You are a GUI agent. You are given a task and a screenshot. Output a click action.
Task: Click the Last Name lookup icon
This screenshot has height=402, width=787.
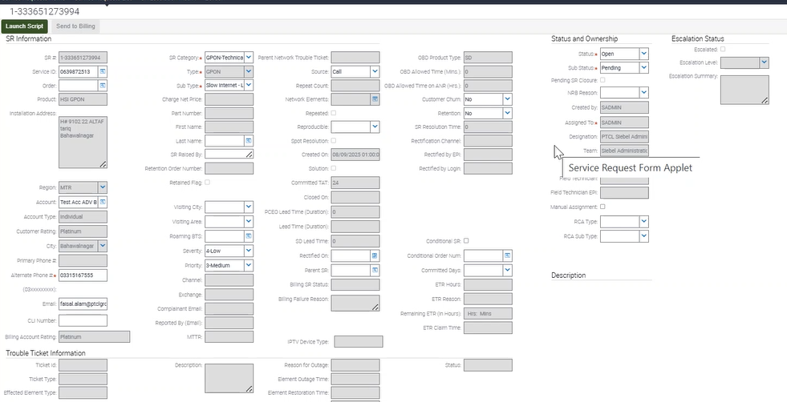point(249,140)
